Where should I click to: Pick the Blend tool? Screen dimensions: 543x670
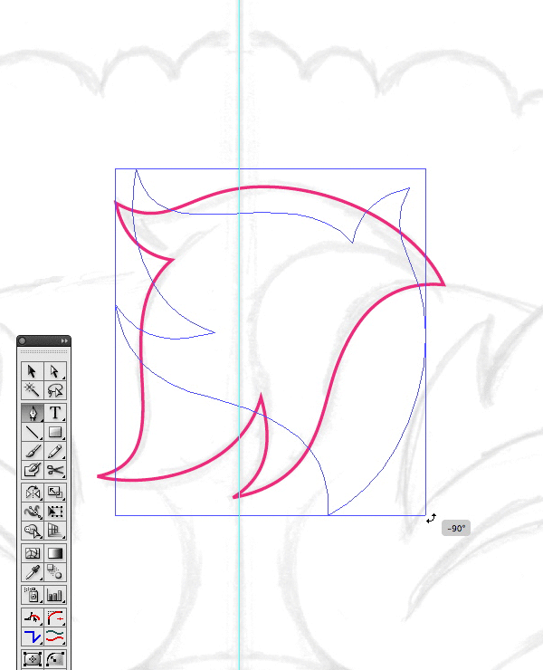tap(55, 571)
